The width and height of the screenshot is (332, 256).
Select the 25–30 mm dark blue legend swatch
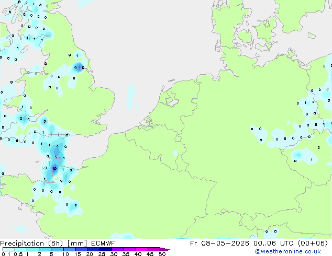point(105,249)
